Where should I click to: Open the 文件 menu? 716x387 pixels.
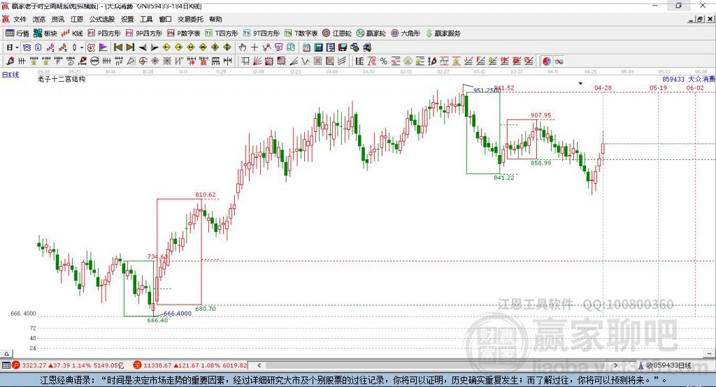tap(20, 19)
